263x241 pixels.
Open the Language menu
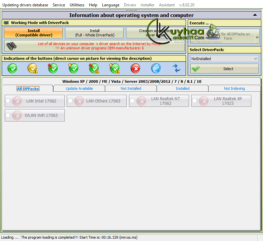pos(111,5)
